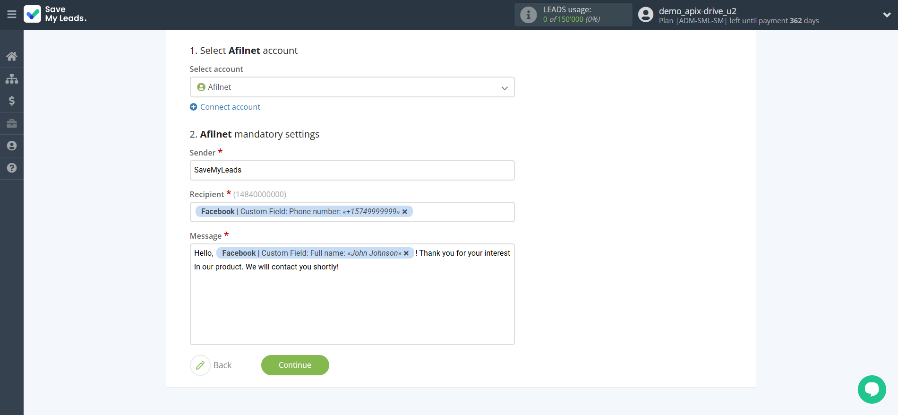
Task: Click the briefcase icon in sidebar
Action: 12,123
